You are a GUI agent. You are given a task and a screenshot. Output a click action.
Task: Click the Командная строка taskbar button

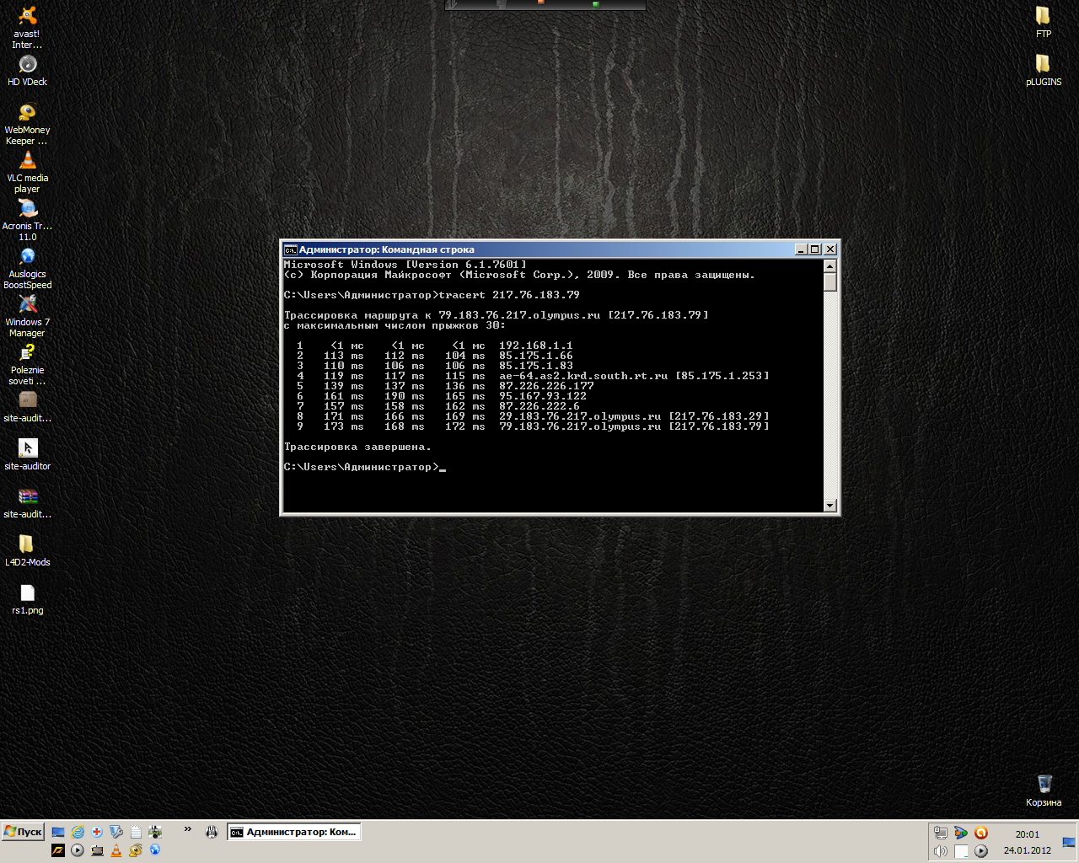[293, 832]
